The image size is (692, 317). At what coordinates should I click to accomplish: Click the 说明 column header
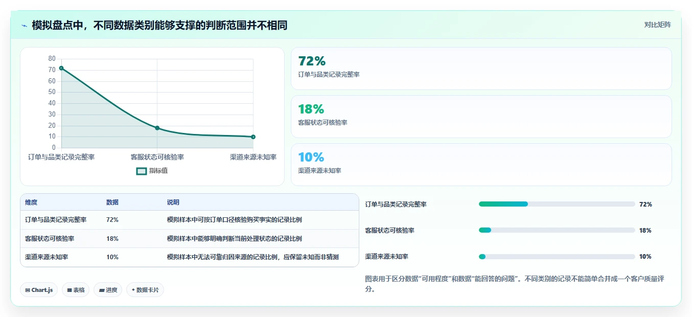click(x=173, y=202)
